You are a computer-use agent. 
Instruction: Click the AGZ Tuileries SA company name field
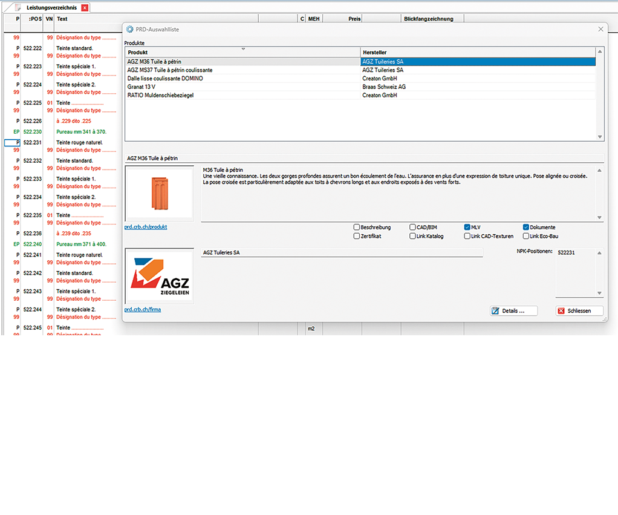tap(342, 252)
